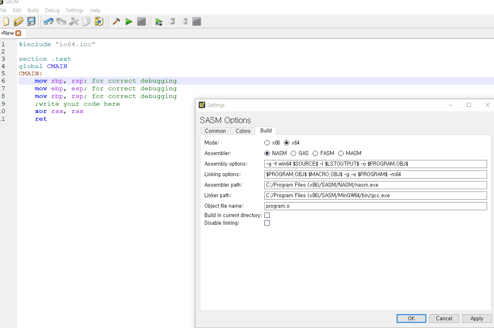This screenshot has width=494, height=328.
Task: Save the file with the floppy icon
Action: (x=31, y=21)
